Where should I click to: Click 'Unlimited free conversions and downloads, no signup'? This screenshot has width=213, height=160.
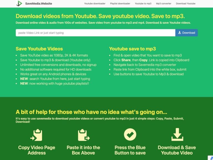[x=58, y=65]
